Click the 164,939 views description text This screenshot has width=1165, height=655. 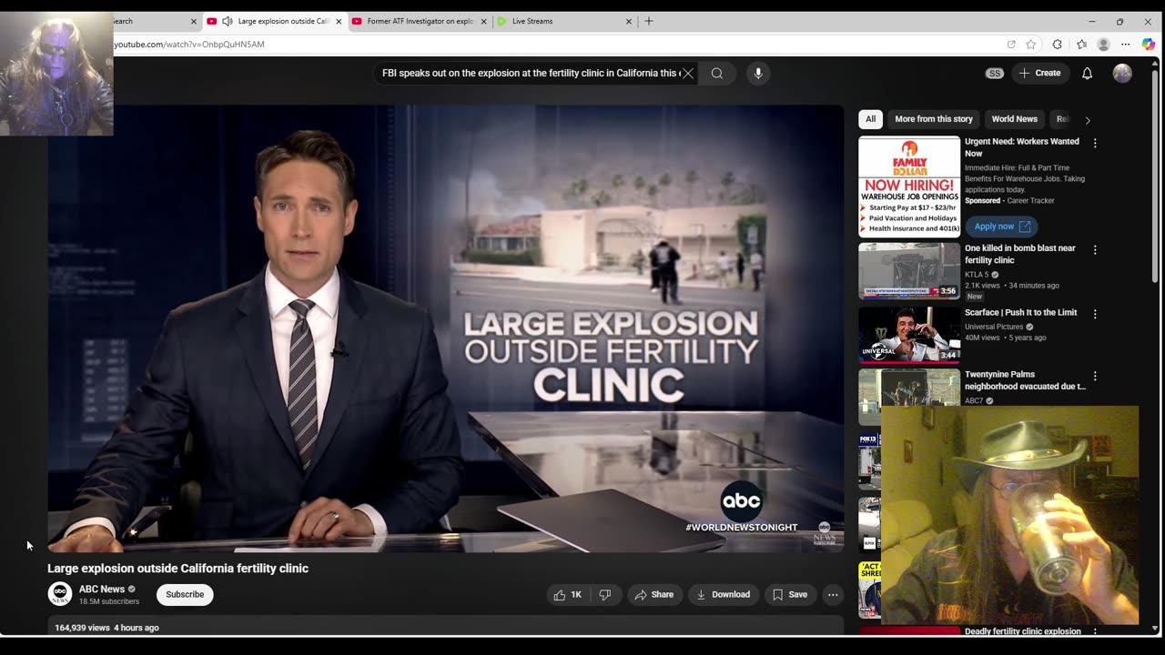(x=106, y=628)
